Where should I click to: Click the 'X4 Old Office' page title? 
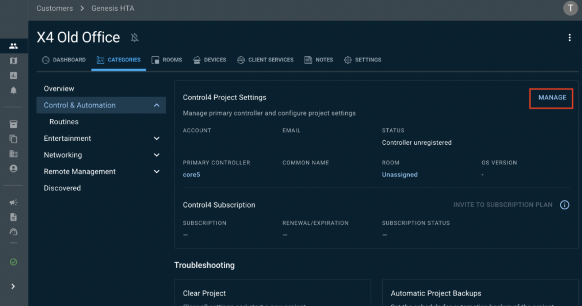coord(78,37)
